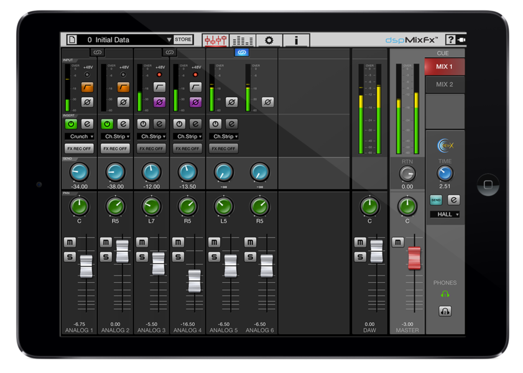Expand the Crunch effect type dropdown
Image resolution: width=523 pixels, height=373 pixels.
[x=79, y=136]
